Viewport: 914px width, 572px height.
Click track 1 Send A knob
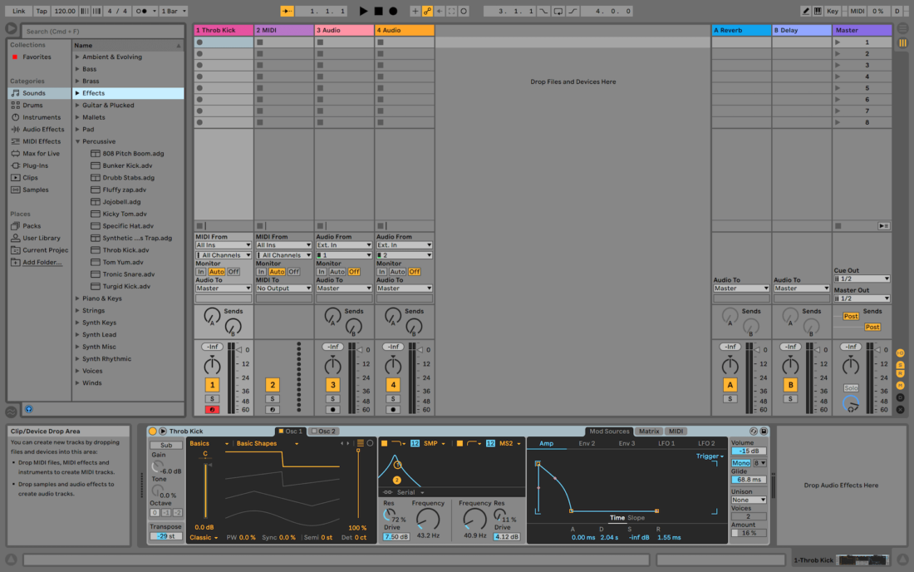pos(212,316)
